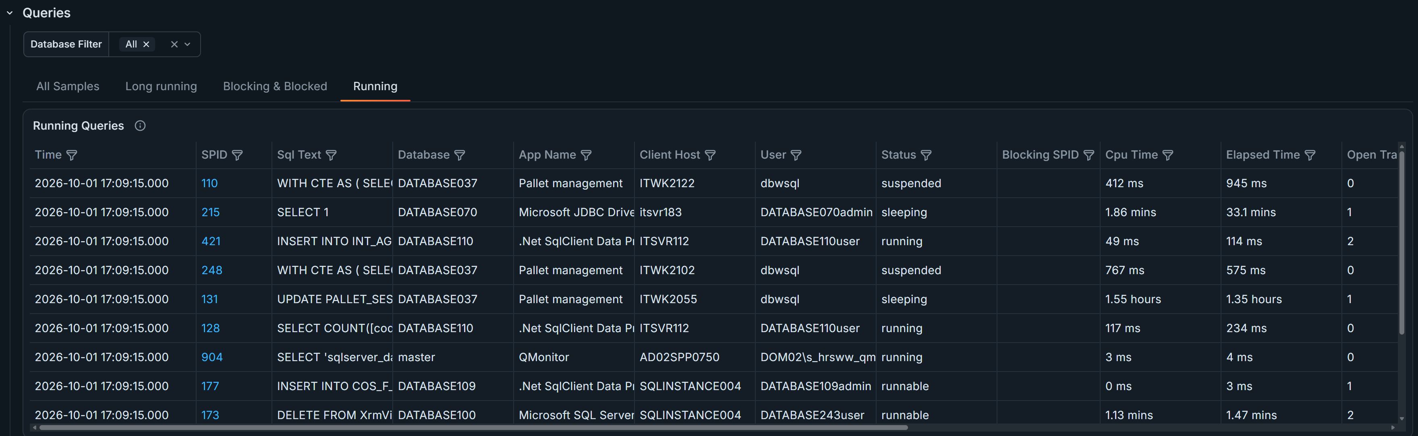Filter the Cpu Time column

(1167, 155)
